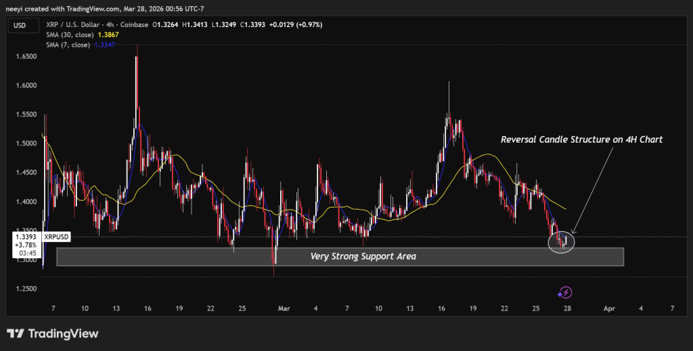Screen dimensions: 693x351
Task: Click the purple lightning event icon
Action: coord(566,293)
